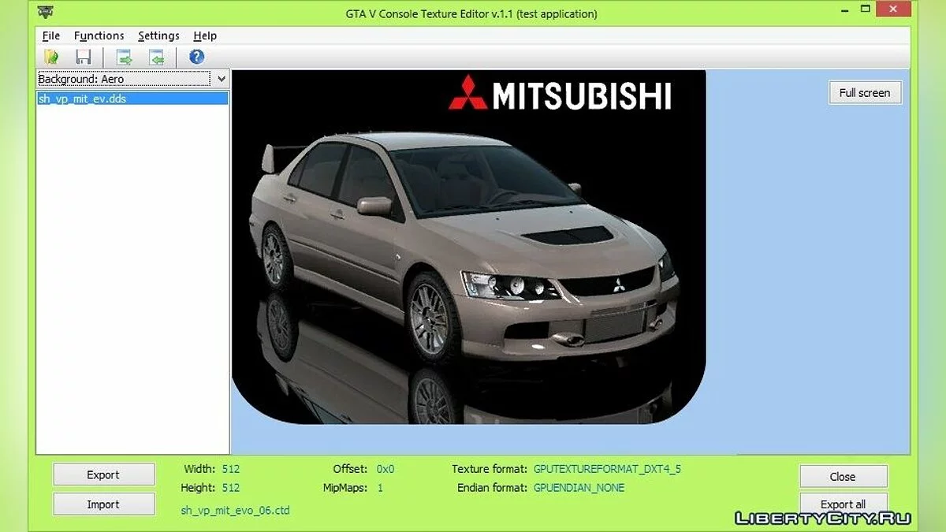946x532 pixels.
Task: Click the Export all button
Action: click(x=843, y=503)
